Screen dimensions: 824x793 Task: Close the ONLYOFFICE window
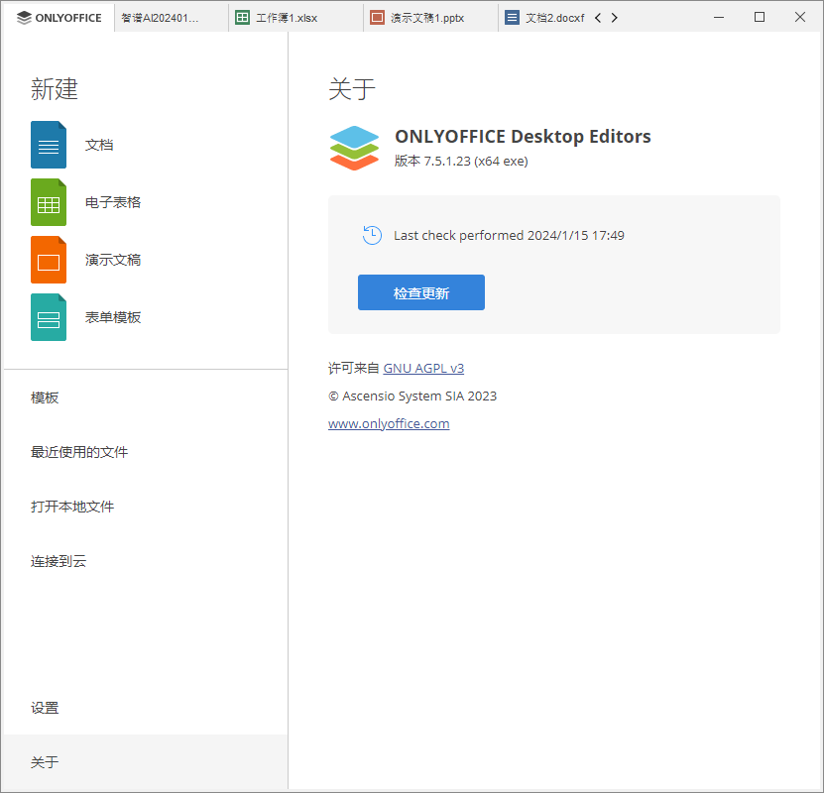click(800, 17)
